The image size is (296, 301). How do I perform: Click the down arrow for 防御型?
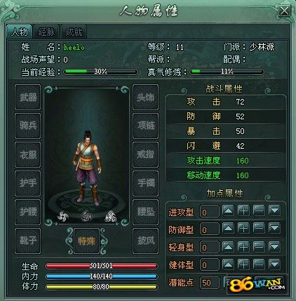(x=274, y=228)
